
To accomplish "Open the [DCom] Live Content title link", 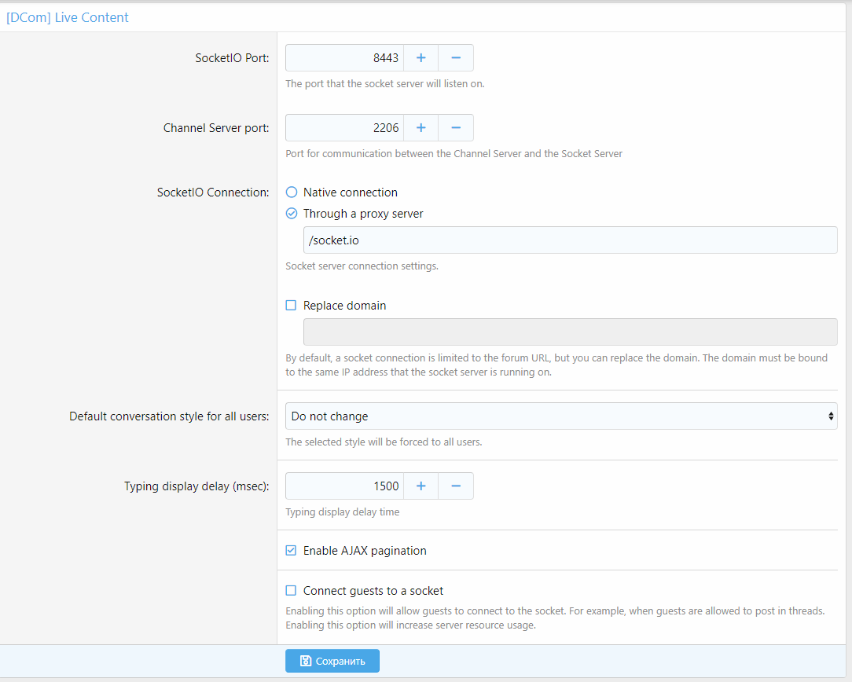I will pyautogui.click(x=68, y=17).
